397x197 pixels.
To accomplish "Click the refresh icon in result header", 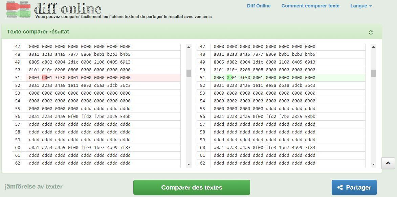I will (x=371, y=32).
